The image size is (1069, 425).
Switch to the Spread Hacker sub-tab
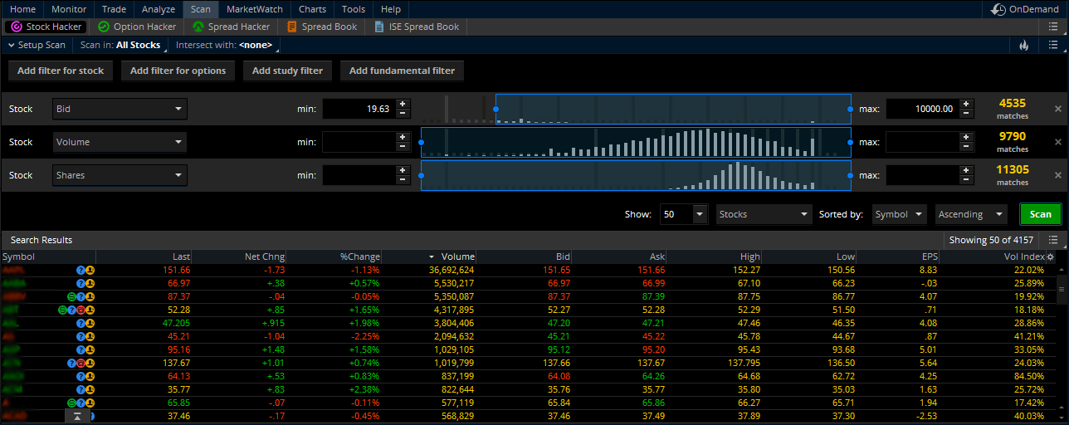pyautogui.click(x=232, y=27)
